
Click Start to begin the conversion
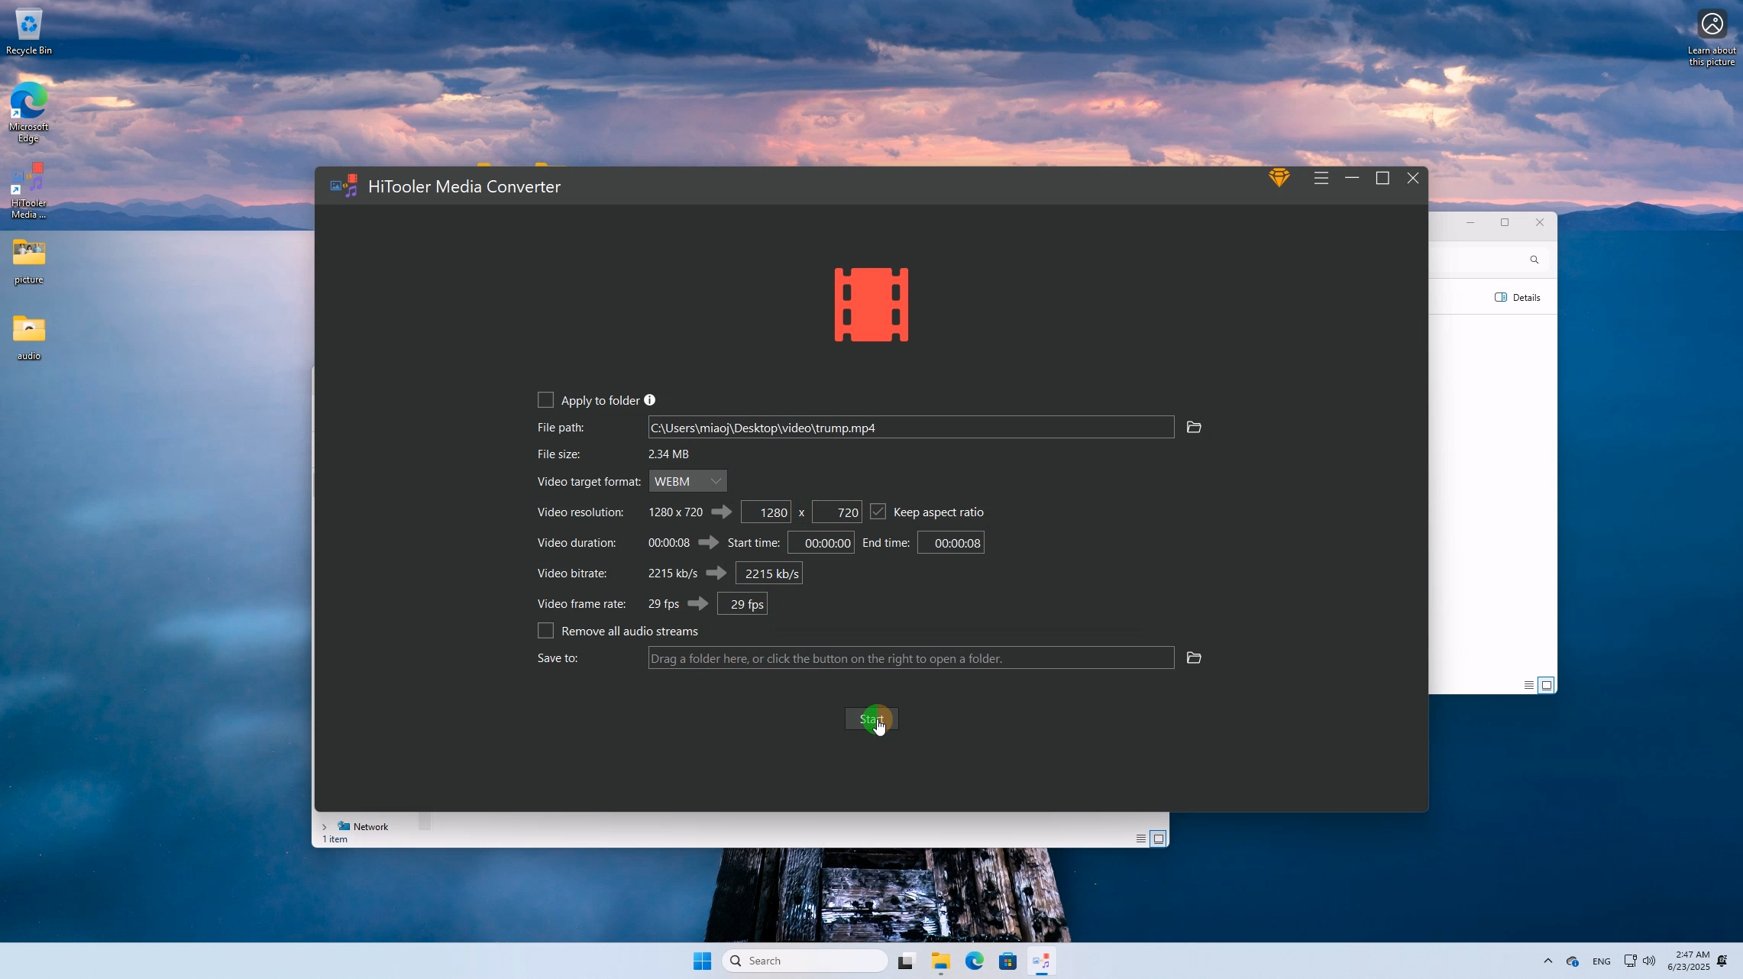point(871,719)
